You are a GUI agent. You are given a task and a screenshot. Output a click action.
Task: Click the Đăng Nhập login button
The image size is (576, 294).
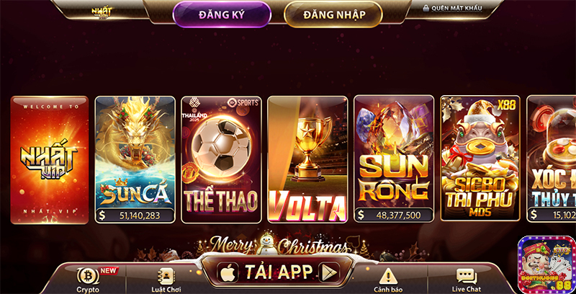[334, 14]
